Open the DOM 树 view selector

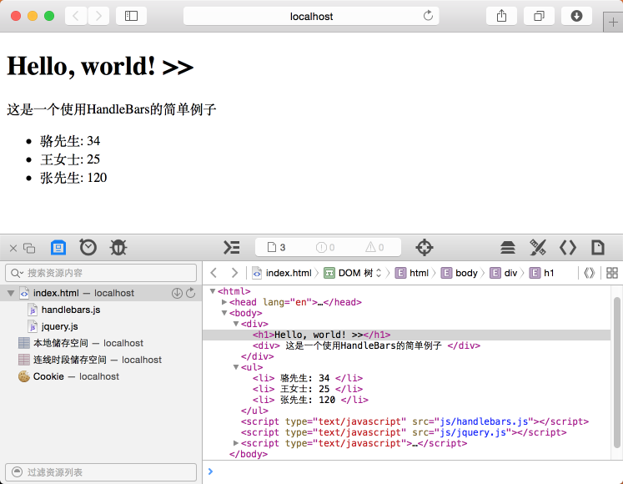[353, 273]
